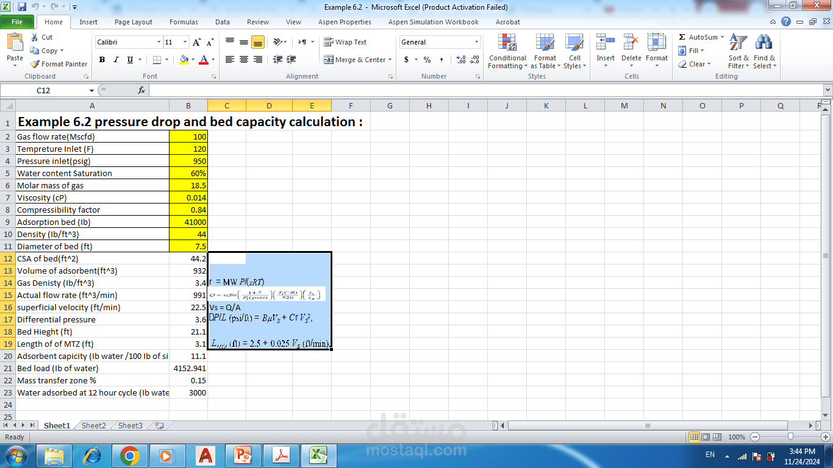
Task: Open the Fill dropdown in Editing
Action: click(x=691, y=51)
